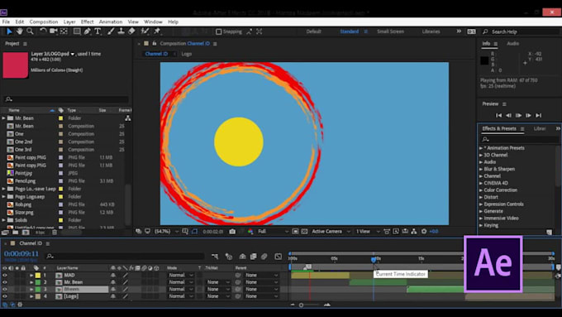The height and width of the screenshot is (317, 562).
Task: Switch to Small Screen workspace
Action: point(390,31)
